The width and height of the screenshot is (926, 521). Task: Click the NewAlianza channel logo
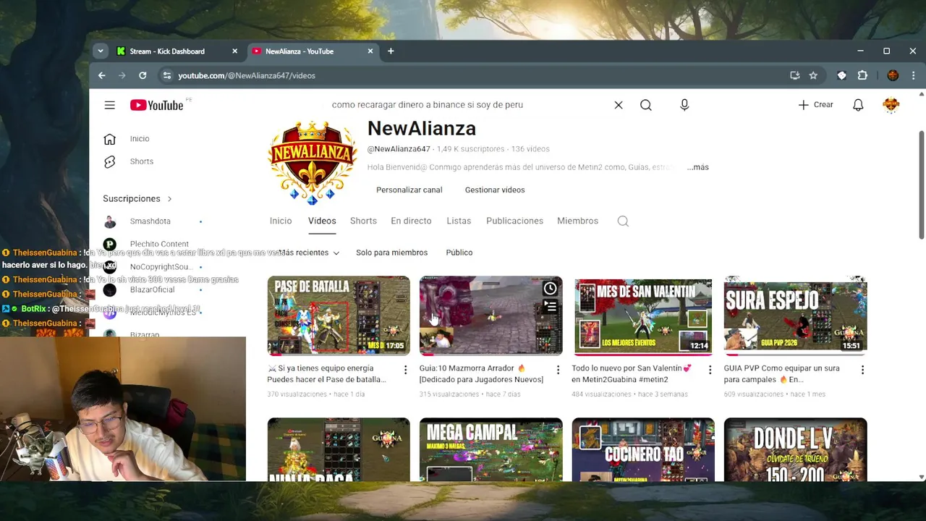point(313,163)
